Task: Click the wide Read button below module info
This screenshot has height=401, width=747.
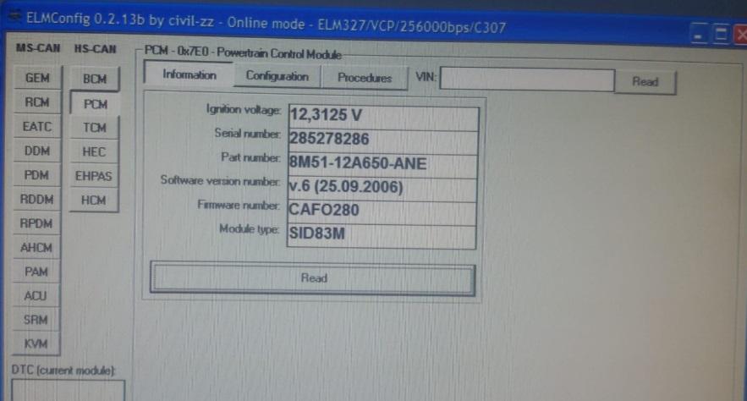Action: pyautogui.click(x=313, y=278)
